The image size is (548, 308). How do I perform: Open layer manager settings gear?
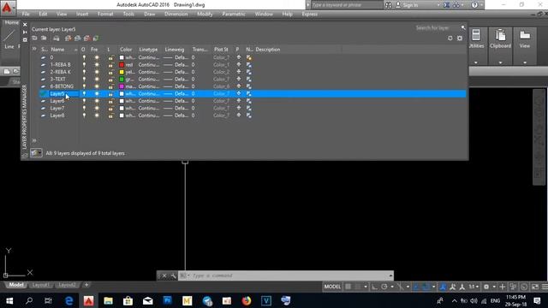tap(460, 38)
